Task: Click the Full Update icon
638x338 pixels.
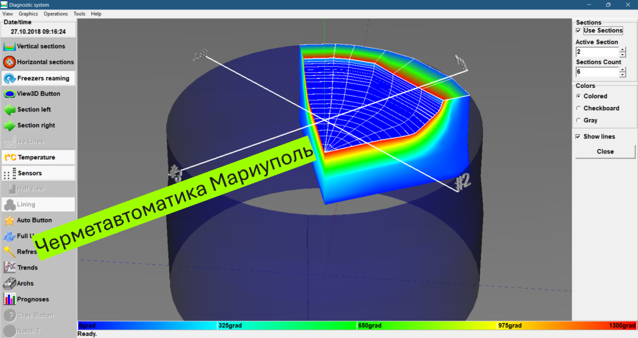Action: [x=9, y=236]
